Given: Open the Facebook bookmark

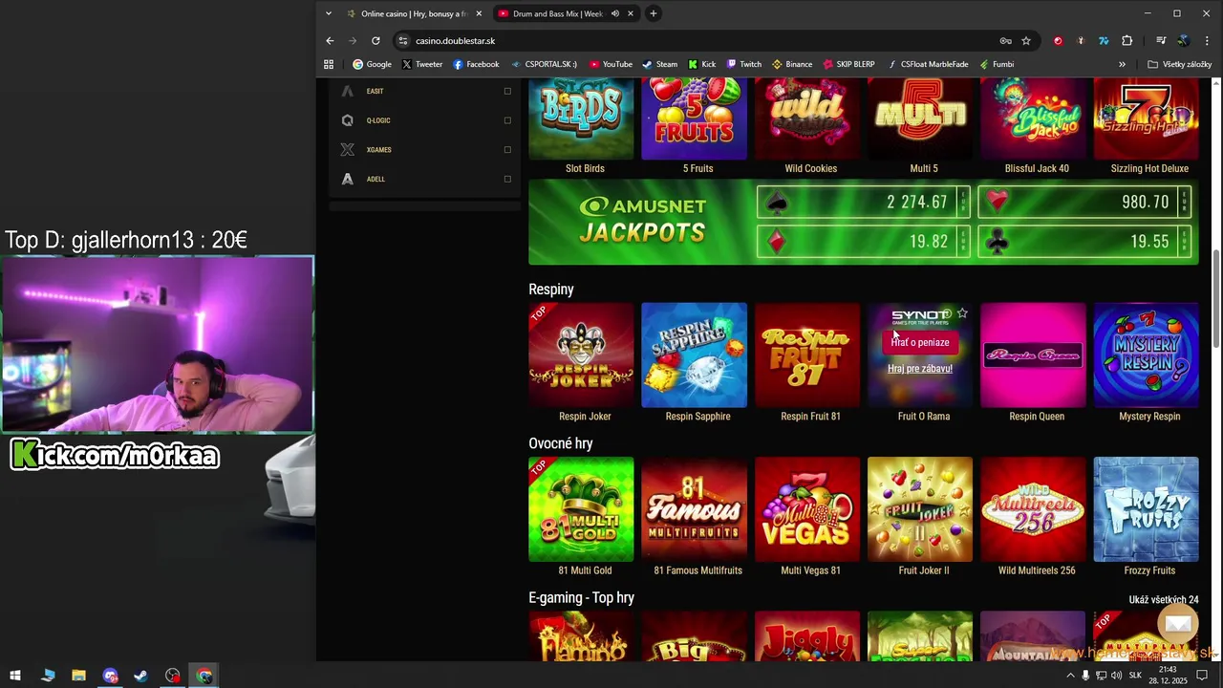Looking at the screenshot, I should pos(476,64).
